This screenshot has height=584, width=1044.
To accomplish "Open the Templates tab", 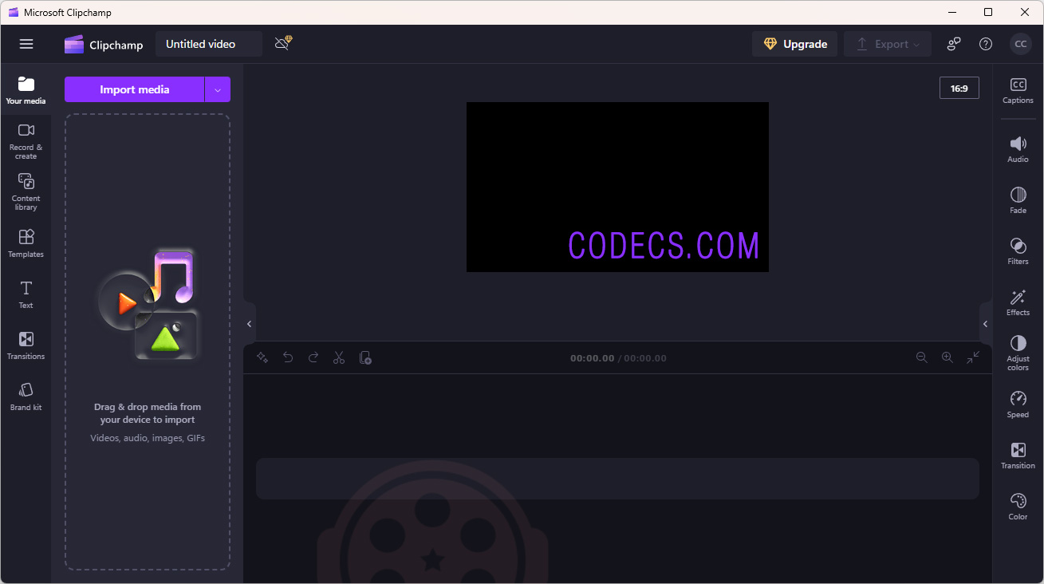I will click(26, 243).
